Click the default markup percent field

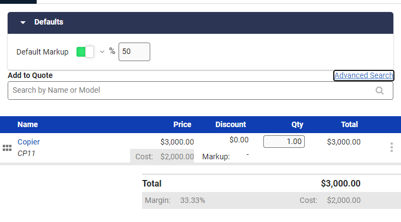pos(134,52)
